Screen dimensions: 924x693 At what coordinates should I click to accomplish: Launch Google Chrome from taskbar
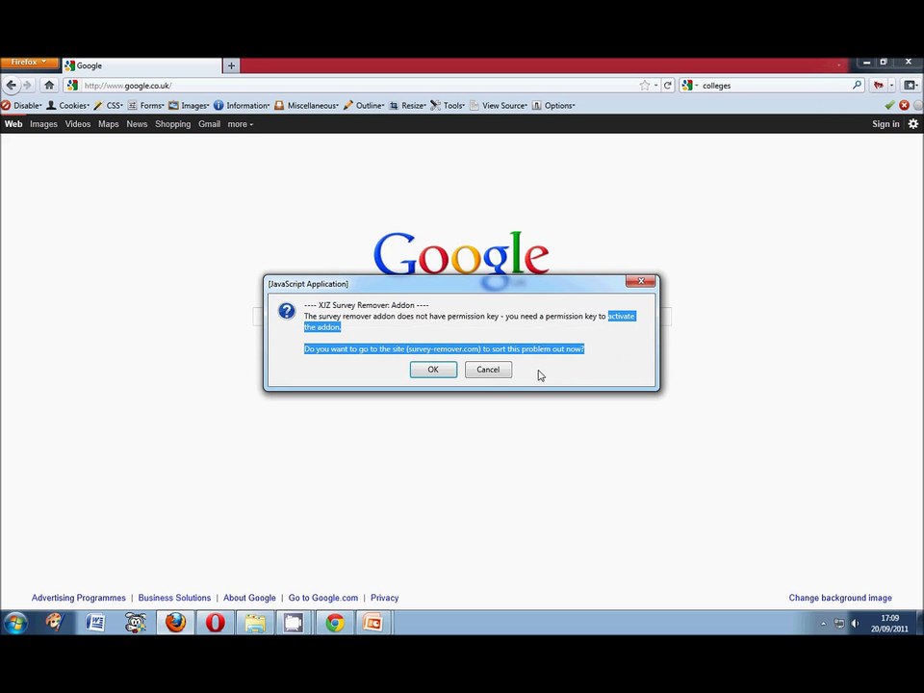[335, 623]
